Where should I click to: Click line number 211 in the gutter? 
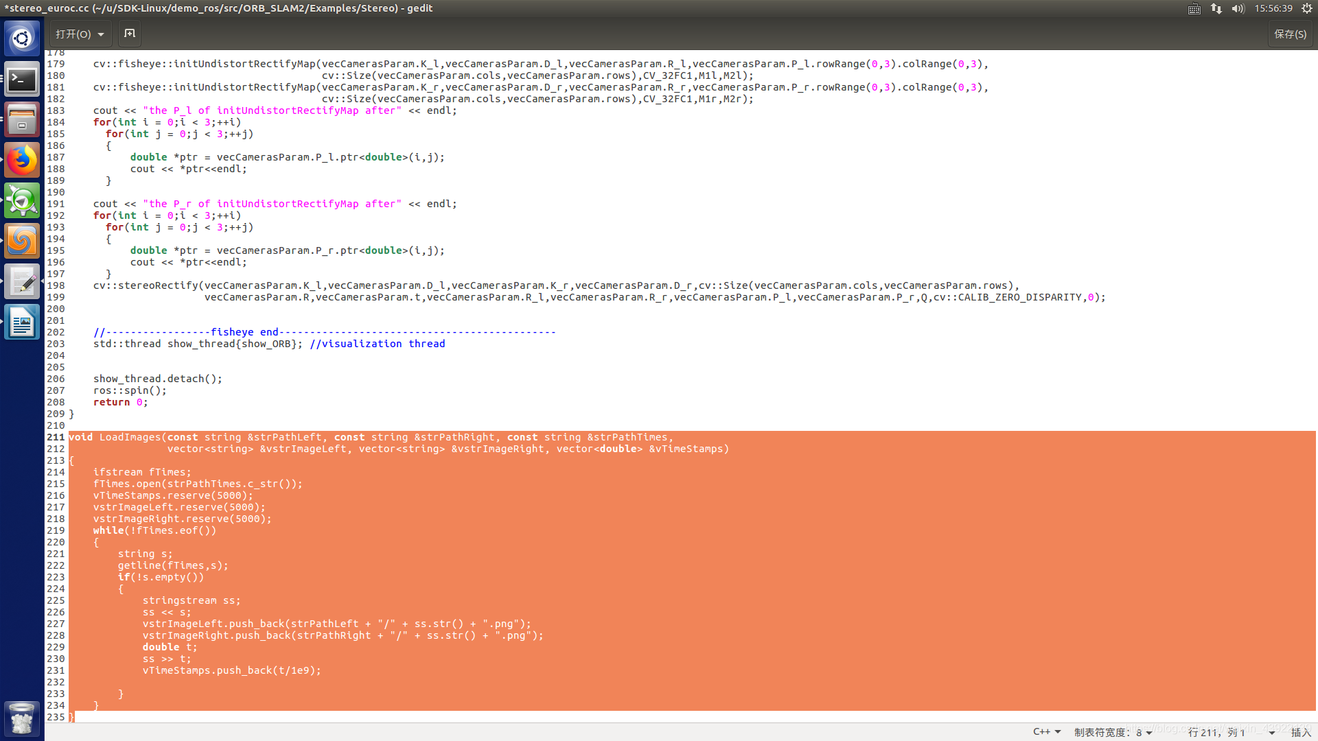[x=56, y=437]
